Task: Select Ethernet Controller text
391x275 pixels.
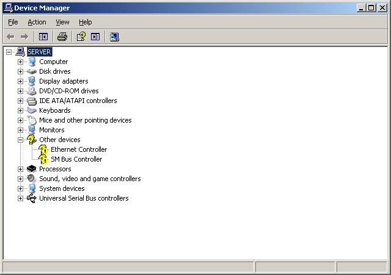Action: [x=79, y=149]
